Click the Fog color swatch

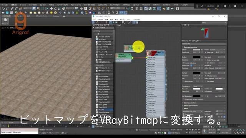click(196, 89)
